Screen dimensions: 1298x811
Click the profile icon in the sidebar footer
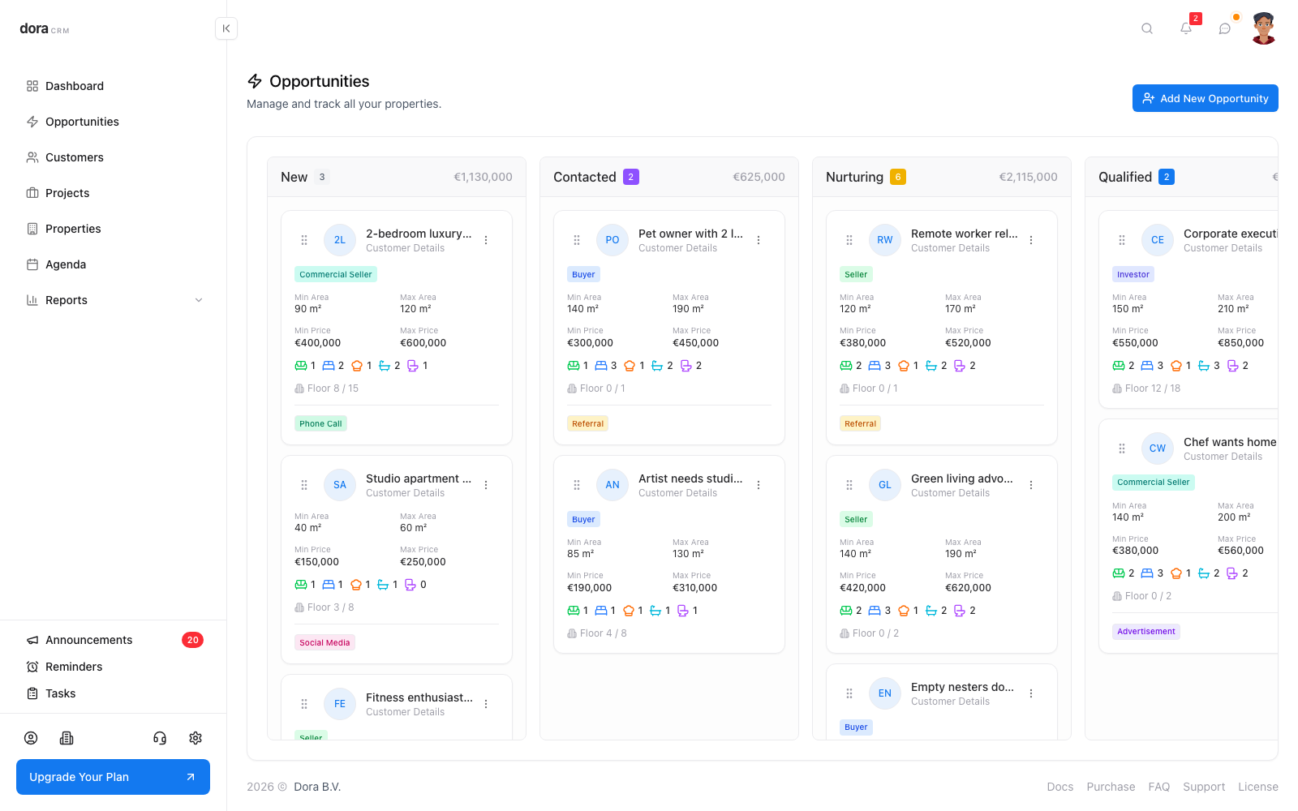tap(31, 738)
